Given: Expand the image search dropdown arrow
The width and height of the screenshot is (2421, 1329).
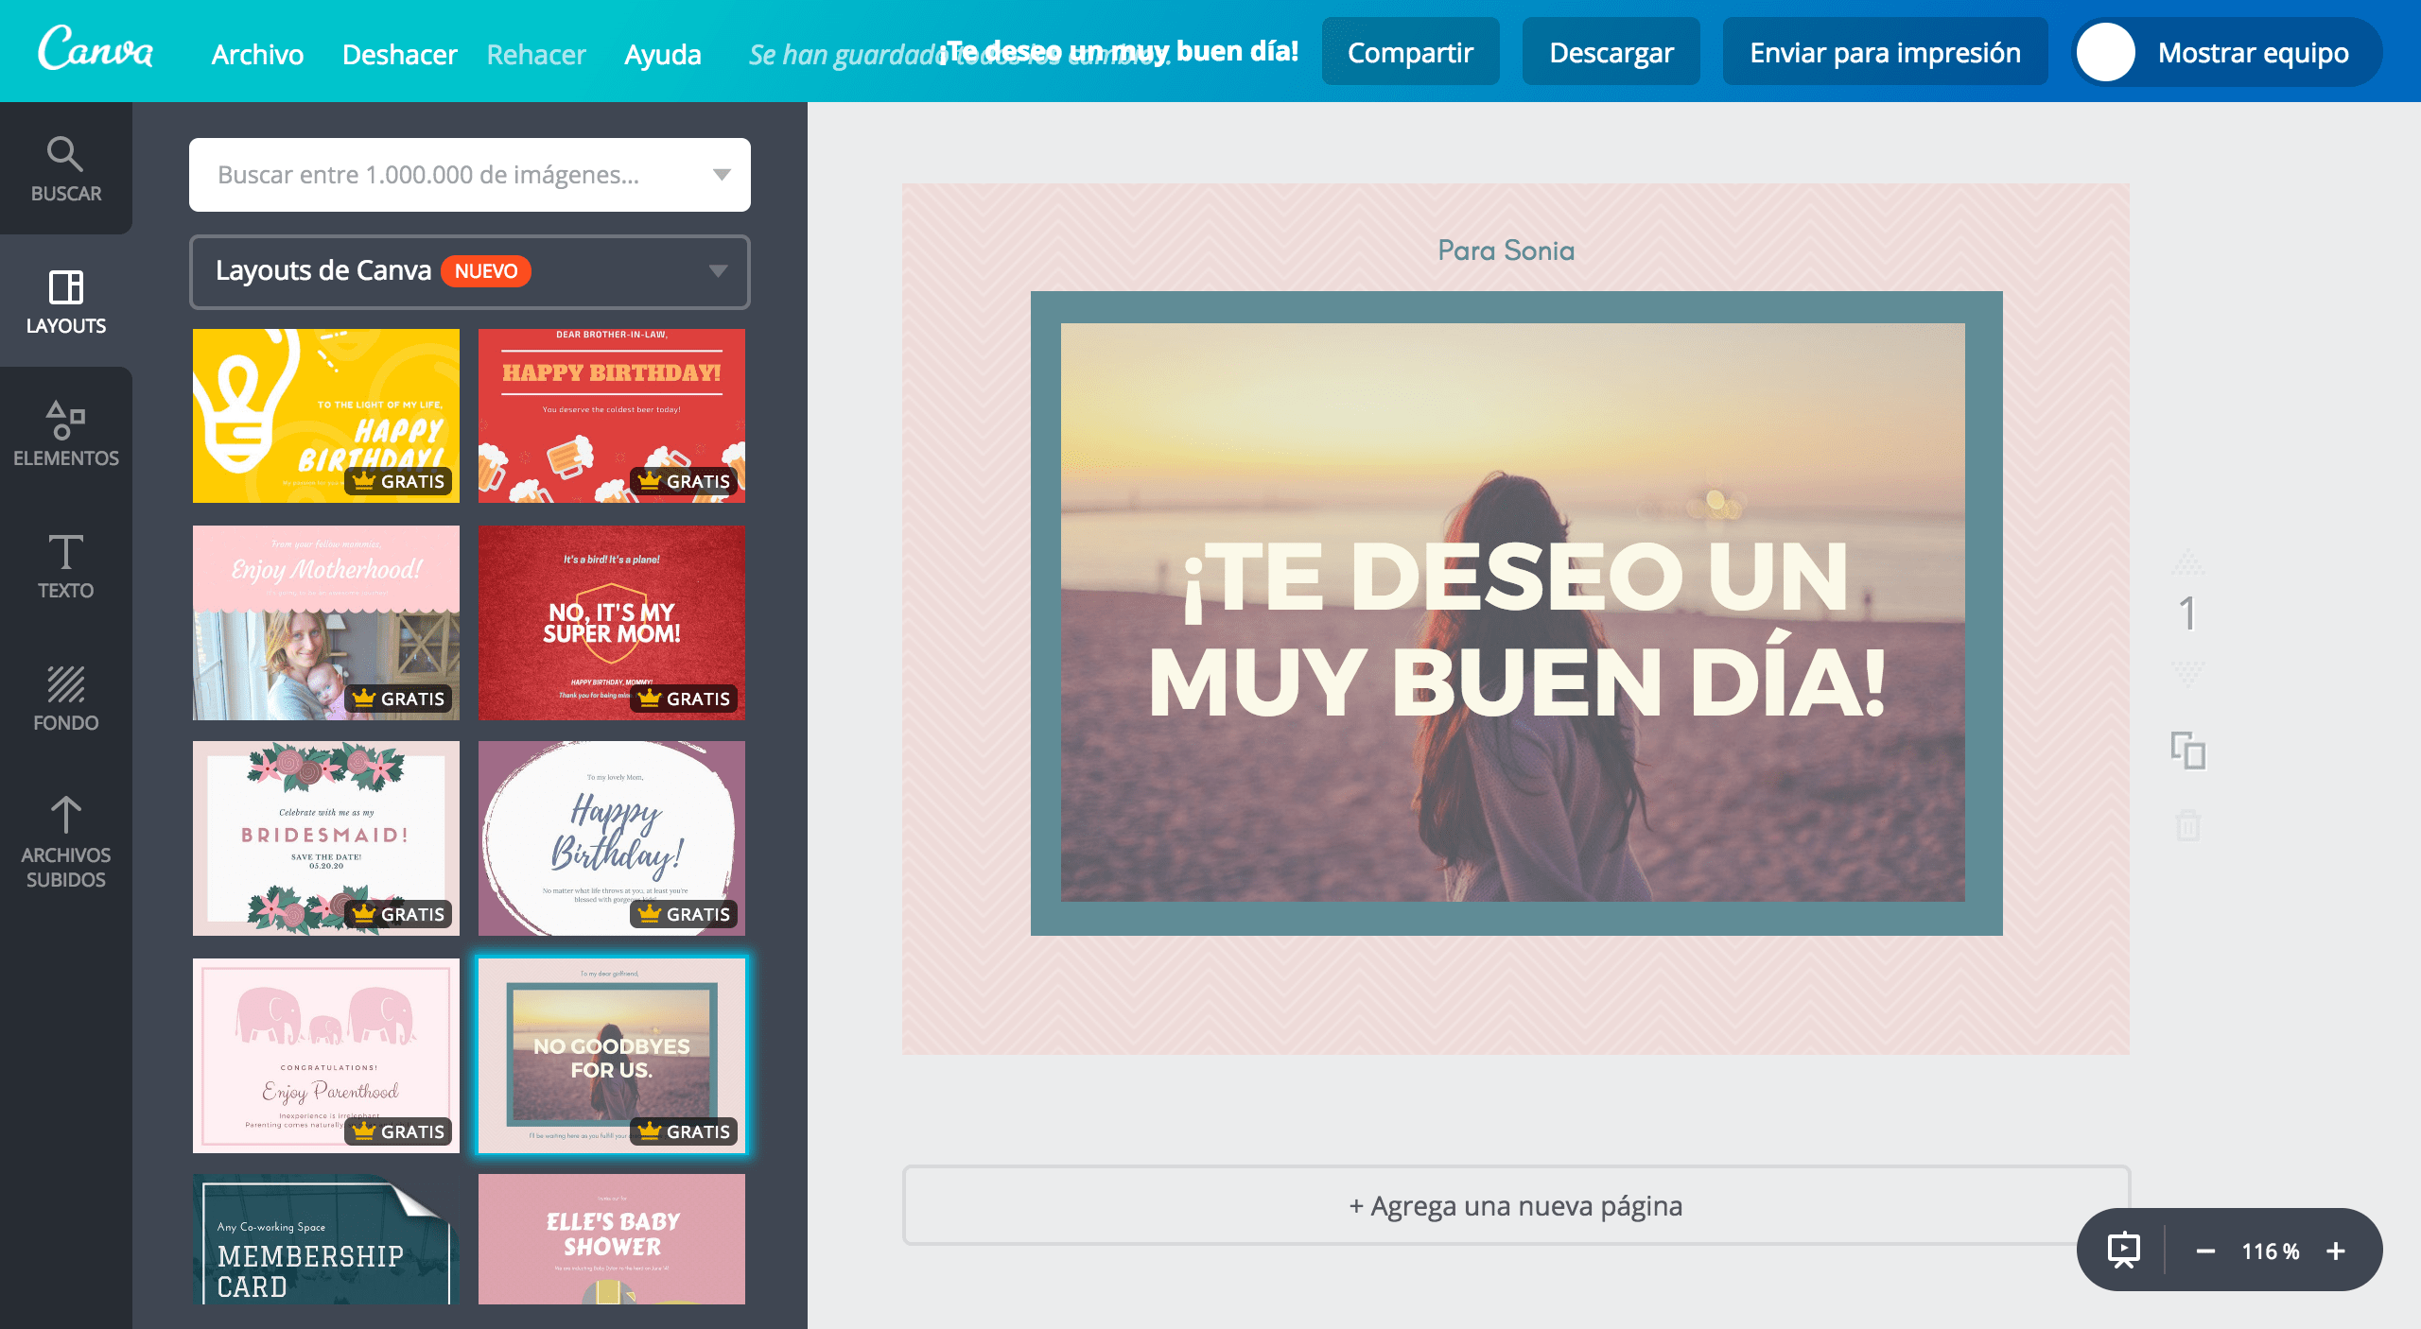Looking at the screenshot, I should point(722,175).
